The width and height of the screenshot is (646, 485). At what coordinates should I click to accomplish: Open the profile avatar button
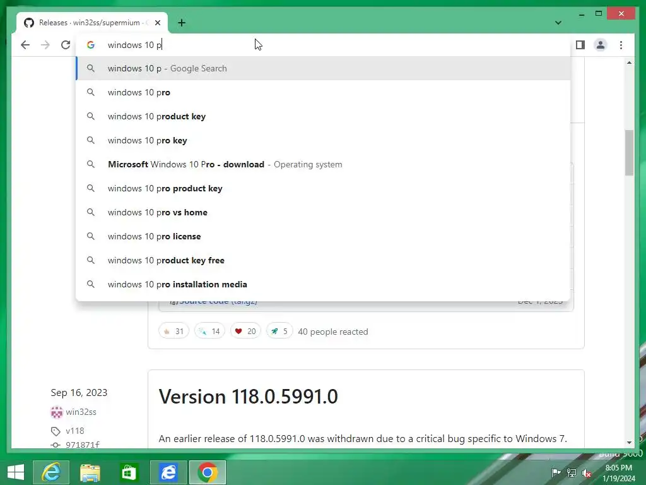601,45
